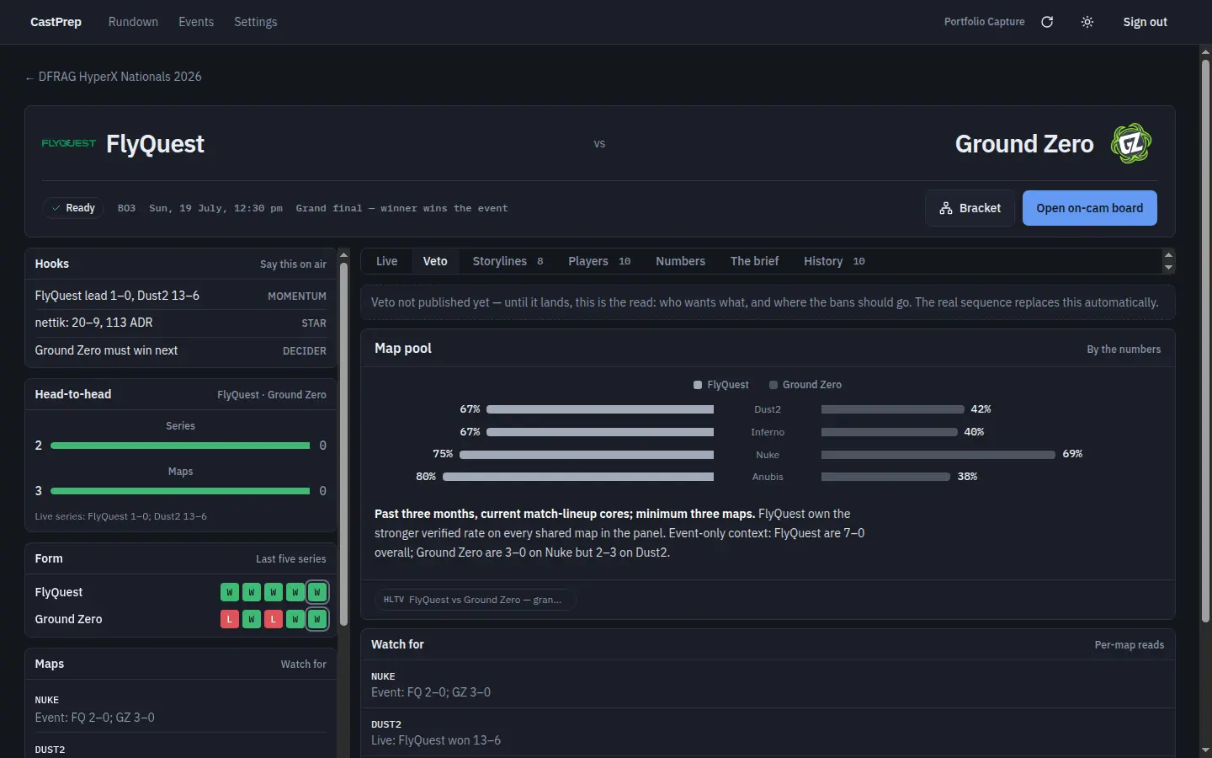Screen dimensions: 1212x758
Task: Click FlyQuest's 80% Anubis bar
Action: click(578, 477)
